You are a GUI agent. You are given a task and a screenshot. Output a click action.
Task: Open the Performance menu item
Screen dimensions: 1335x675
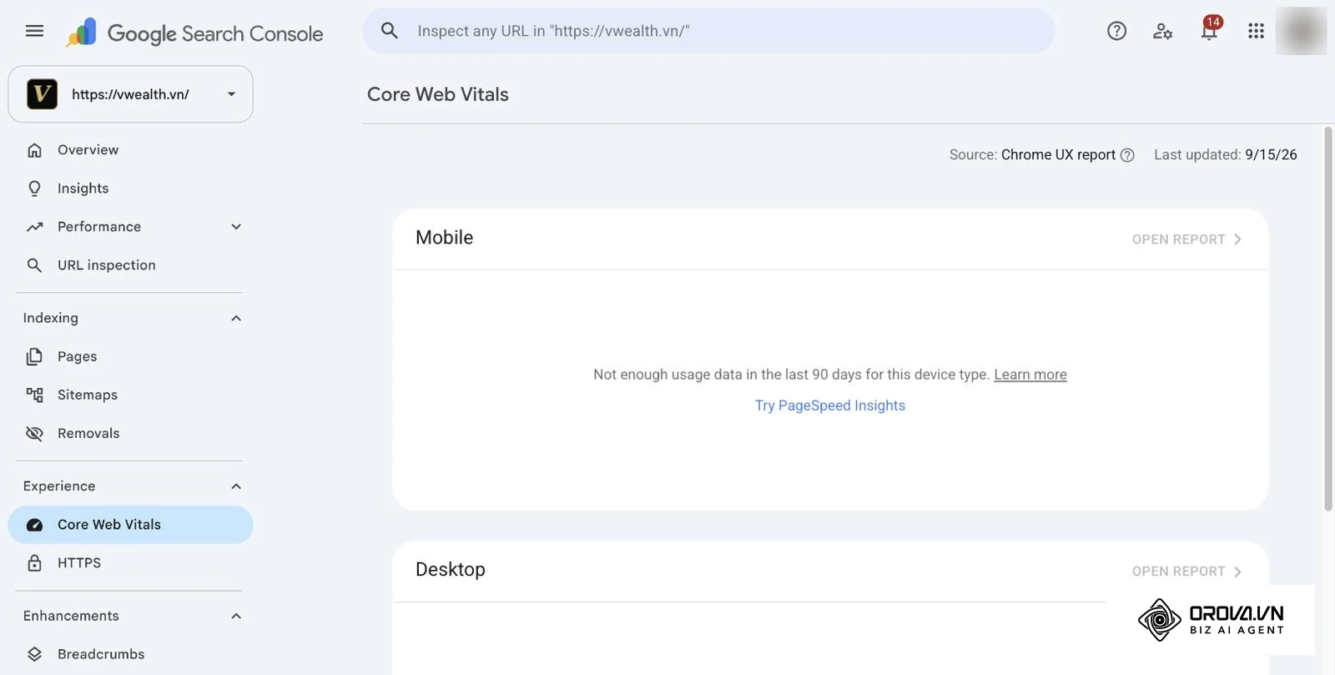pyautogui.click(x=130, y=227)
